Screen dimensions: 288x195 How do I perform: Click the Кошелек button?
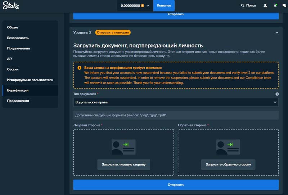coord(164,6)
